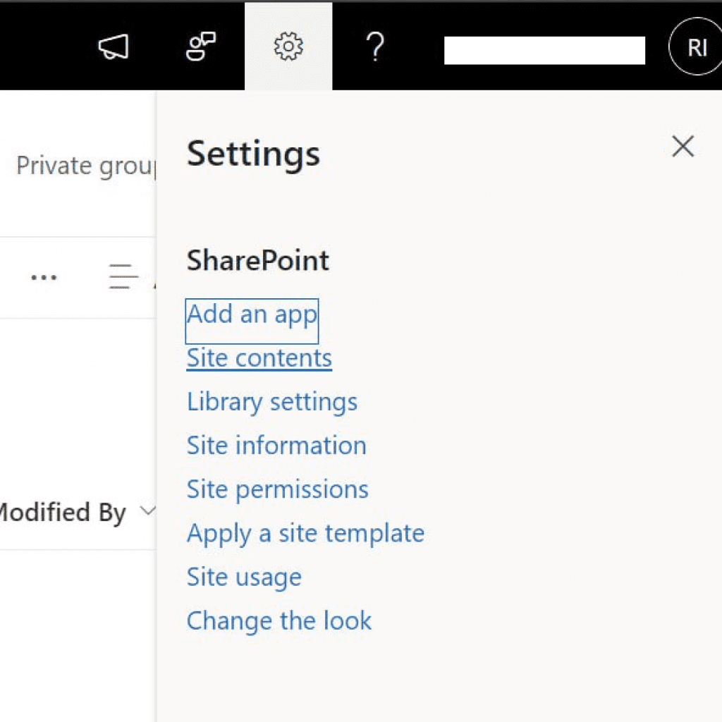Open the feedback chat icon in header
Image resolution: width=722 pixels, height=722 pixels.
click(x=201, y=47)
